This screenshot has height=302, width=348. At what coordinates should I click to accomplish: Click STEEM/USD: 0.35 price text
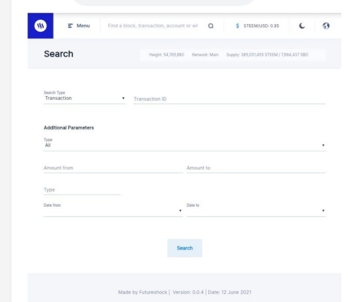click(x=261, y=26)
